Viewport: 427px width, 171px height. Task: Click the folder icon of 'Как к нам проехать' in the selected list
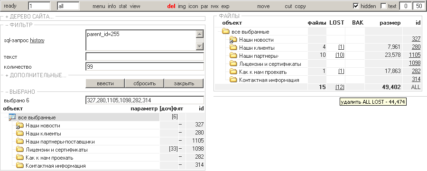click(x=19, y=157)
